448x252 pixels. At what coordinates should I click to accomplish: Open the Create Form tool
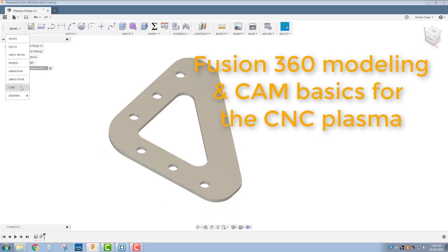click(x=133, y=26)
